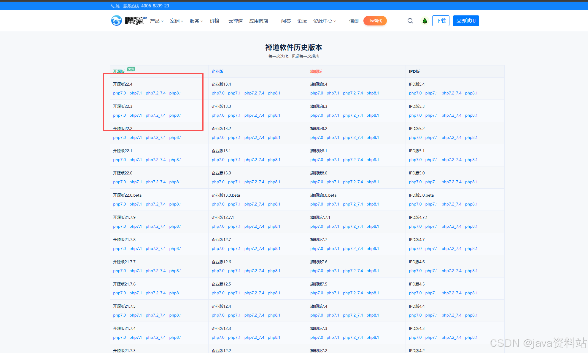Select the 企业版 column header
Image resolution: width=588 pixels, height=353 pixels.
(217, 71)
